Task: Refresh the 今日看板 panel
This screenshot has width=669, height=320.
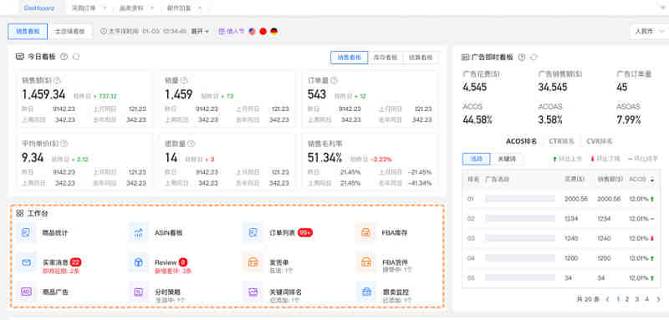Action: (x=76, y=57)
